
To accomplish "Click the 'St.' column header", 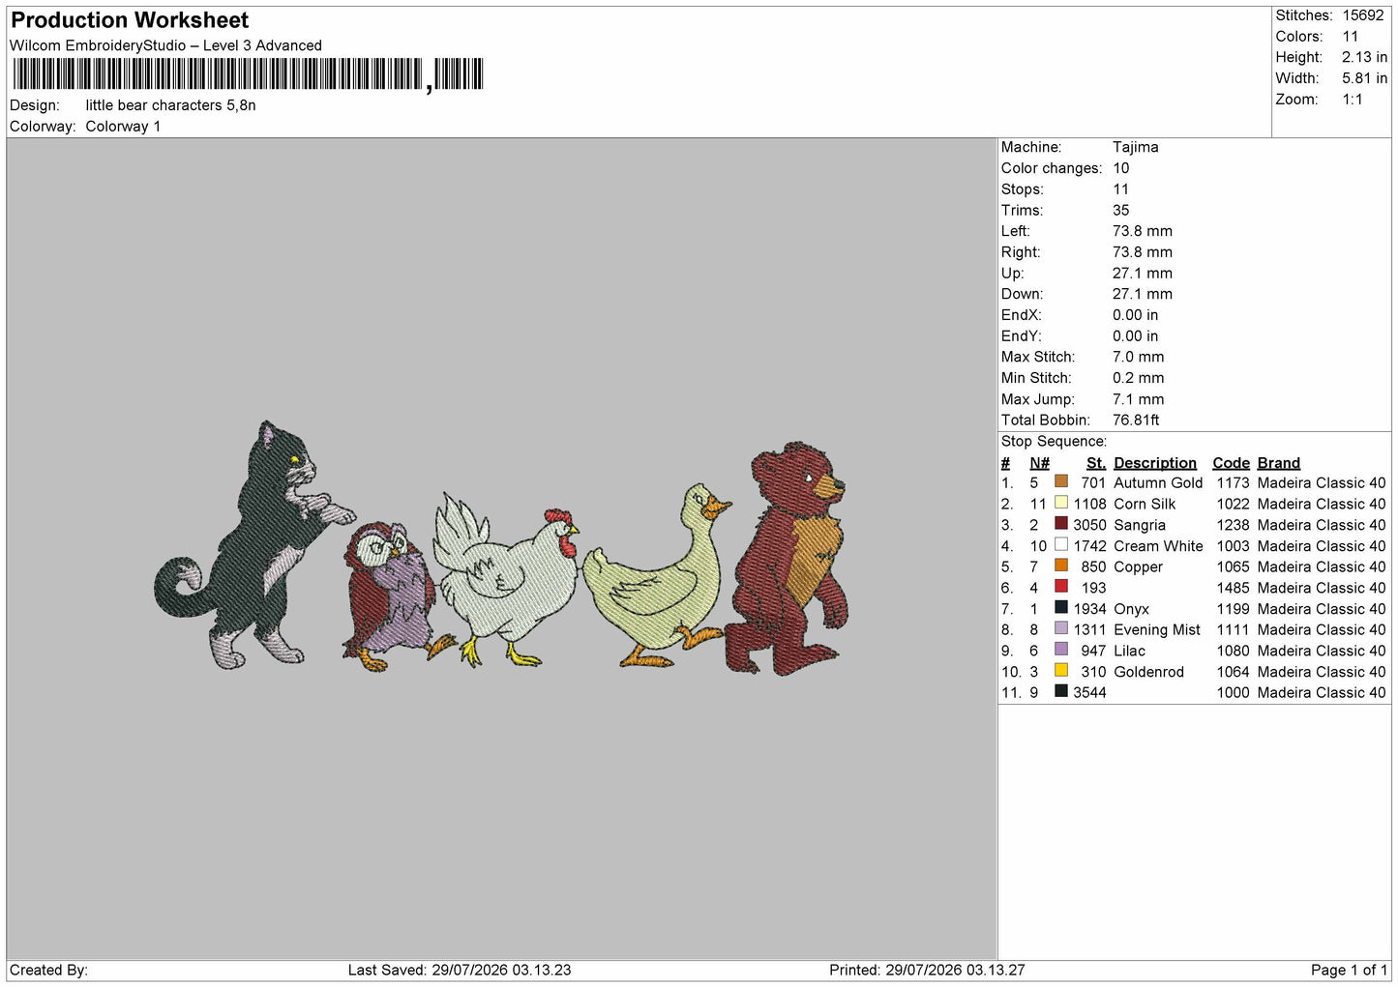I will [x=1096, y=463].
